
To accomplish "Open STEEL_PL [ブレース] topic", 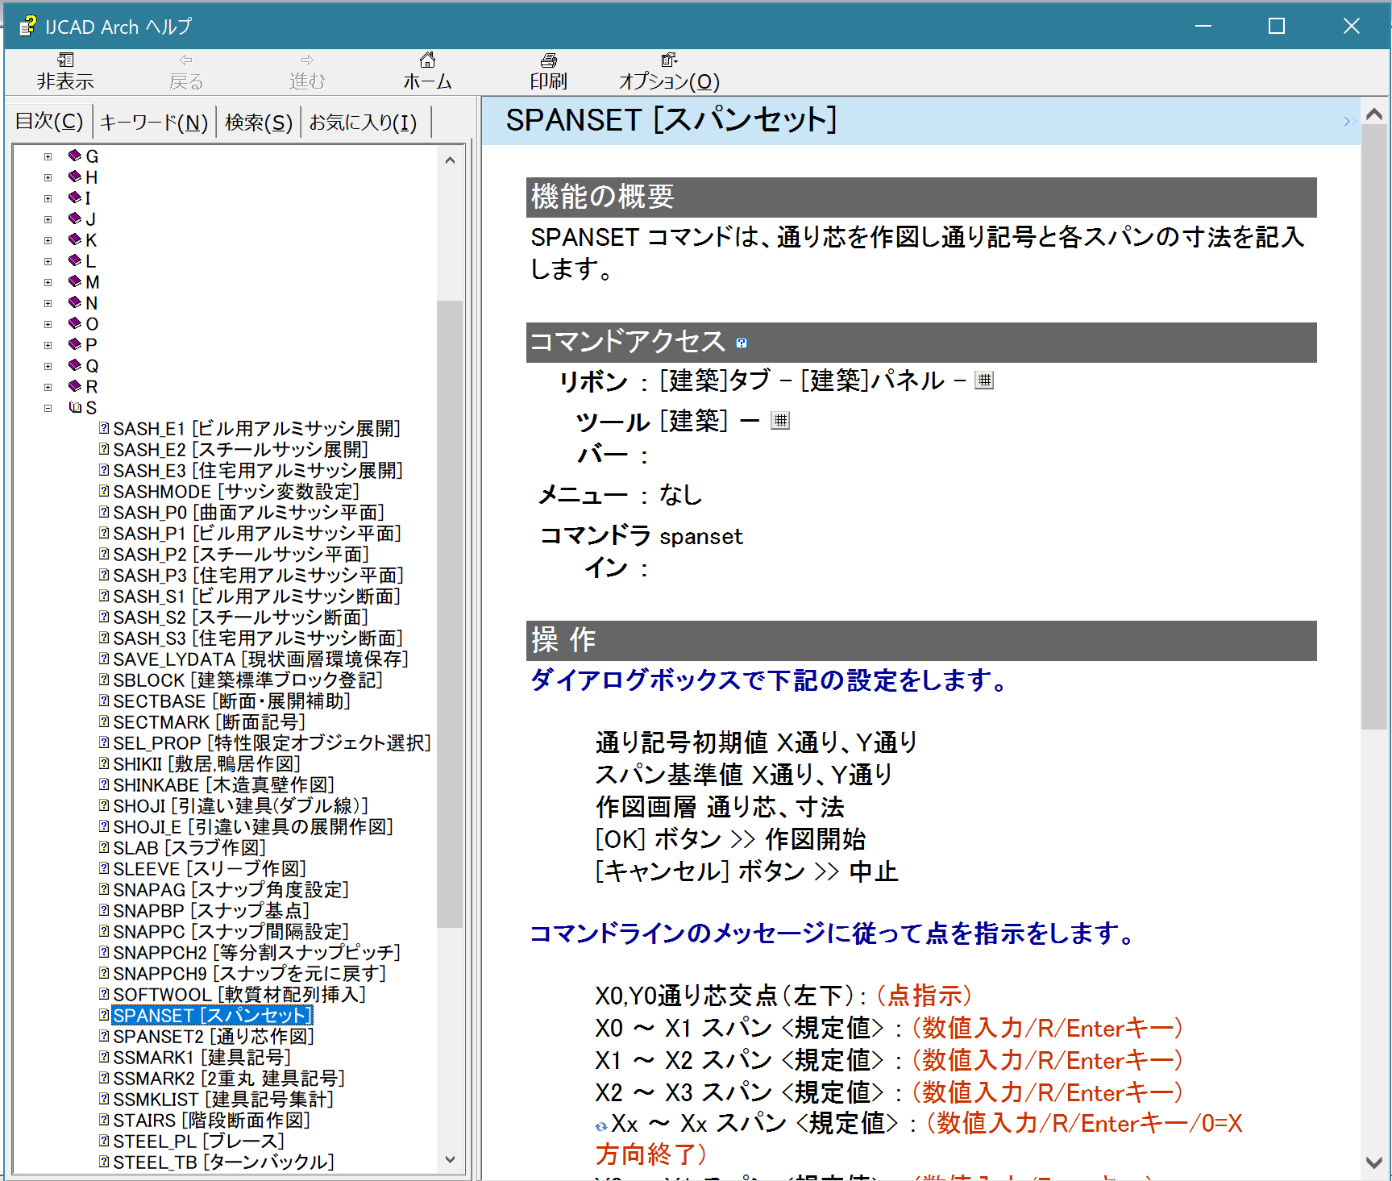I will (198, 1141).
